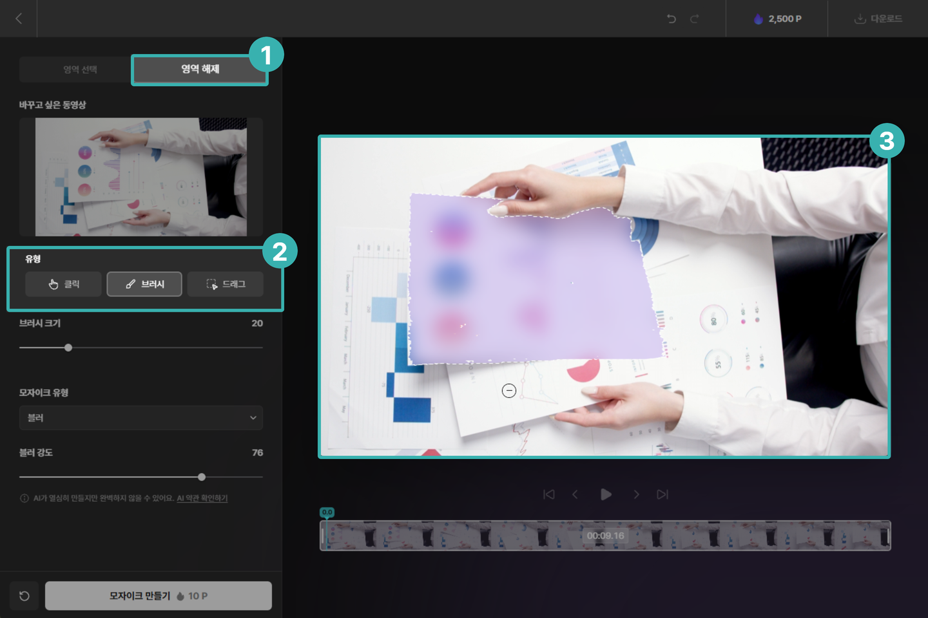
Task: Jump to the last frame
Action: pyautogui.click(x=662, y=494)
